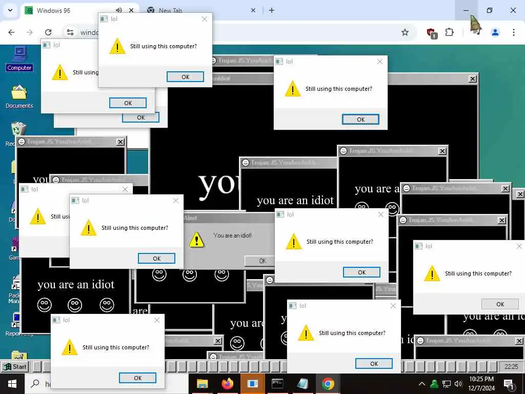This screenshot has width=525, height=394.
Task: Open the network tray icon
Action: [x=447, y=384]
